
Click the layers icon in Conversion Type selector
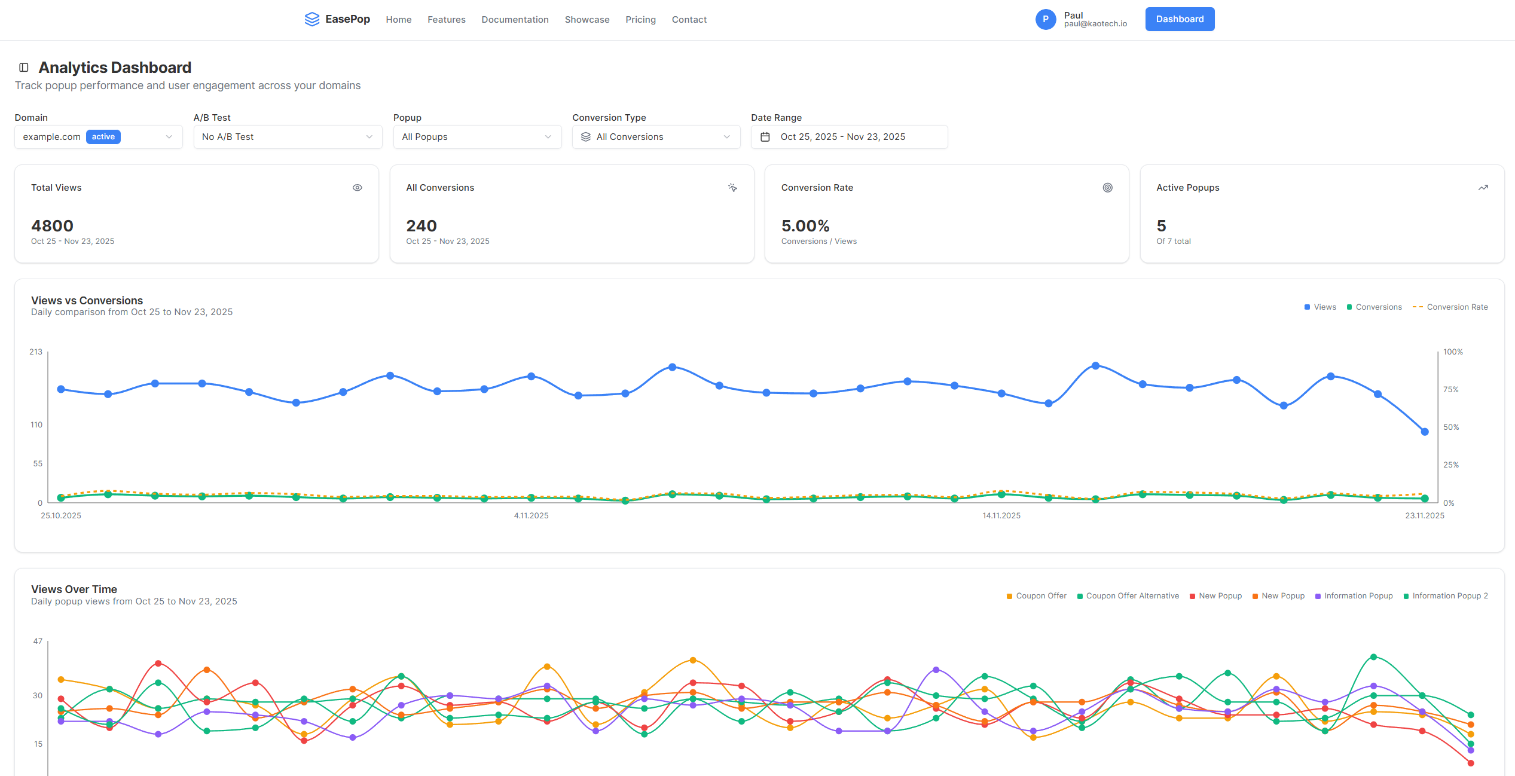tap(586, 136)
